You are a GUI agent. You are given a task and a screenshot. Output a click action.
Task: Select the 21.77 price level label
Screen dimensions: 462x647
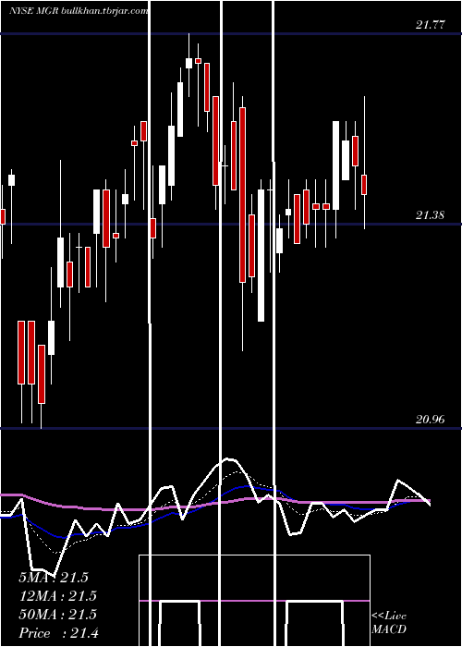431,25
